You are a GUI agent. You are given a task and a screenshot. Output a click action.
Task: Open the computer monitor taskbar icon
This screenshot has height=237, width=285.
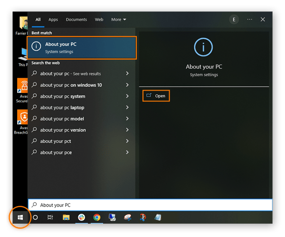click(112, 217)
